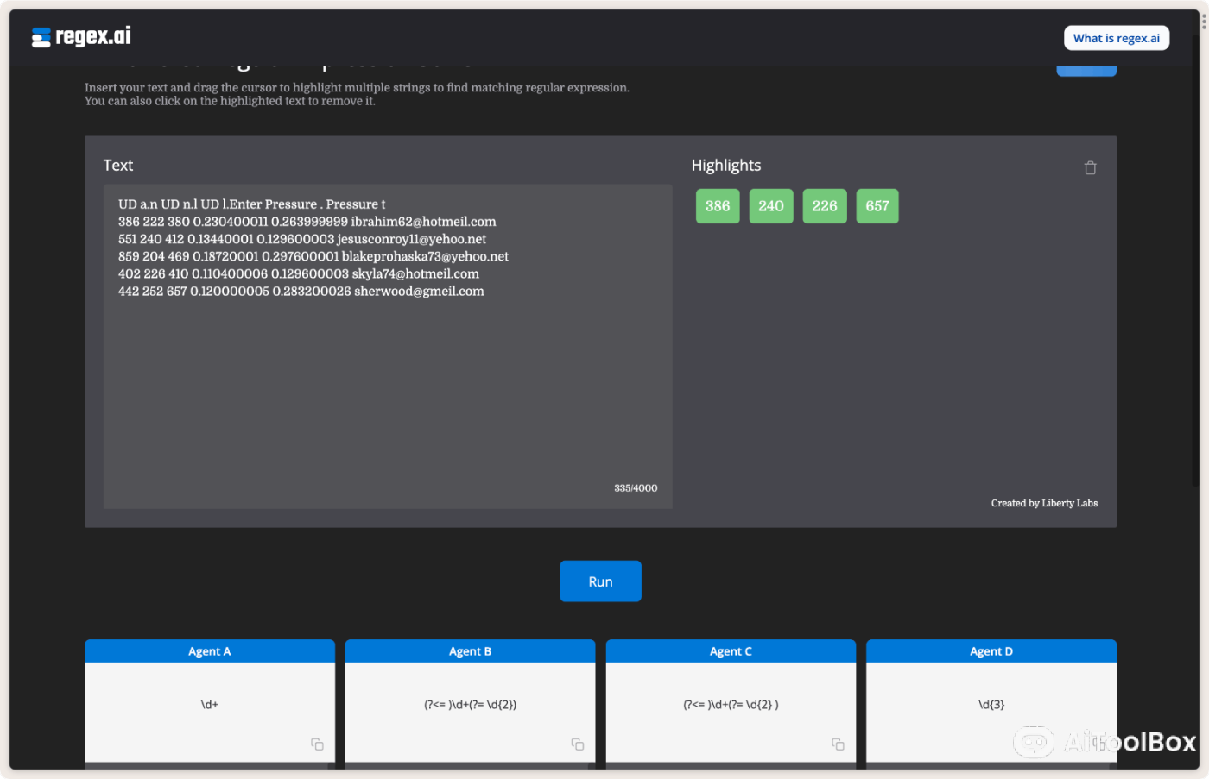Viewport: 1209px width, 779px height.
Task: Select the Agent A header bar
Action: click(x=209, y=651)
